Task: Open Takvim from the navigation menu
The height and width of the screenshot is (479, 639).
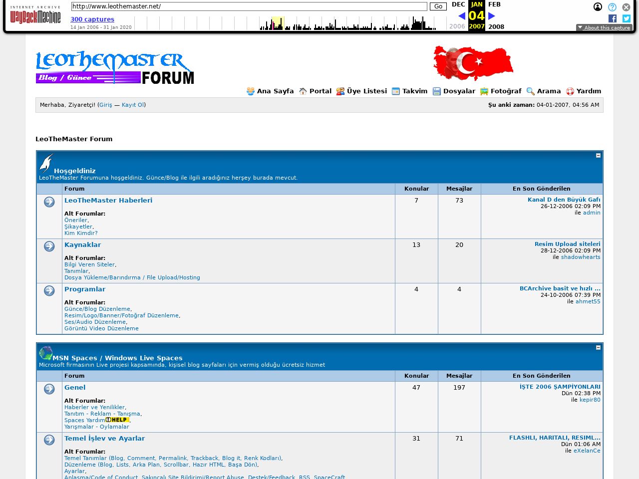Action: coord(414,91)
